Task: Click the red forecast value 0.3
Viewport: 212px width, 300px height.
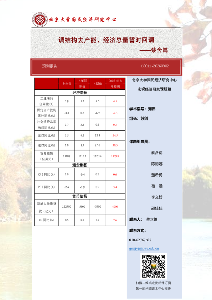Action: (115, 125)
